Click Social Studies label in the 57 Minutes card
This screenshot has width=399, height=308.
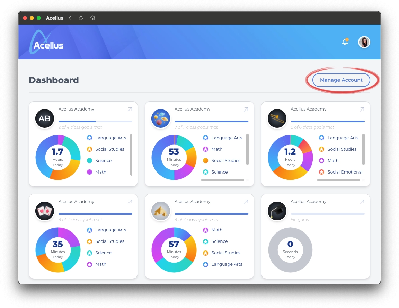point(226,253)
